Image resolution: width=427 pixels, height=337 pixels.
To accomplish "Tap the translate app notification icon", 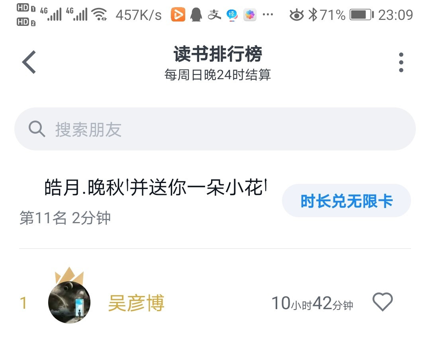I will point(232,15).
